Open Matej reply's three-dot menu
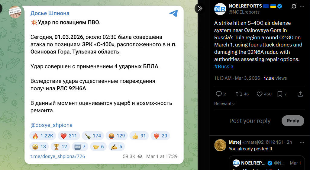Image resolution: width=310 pixels, height=170 pixels. (302, 142)
